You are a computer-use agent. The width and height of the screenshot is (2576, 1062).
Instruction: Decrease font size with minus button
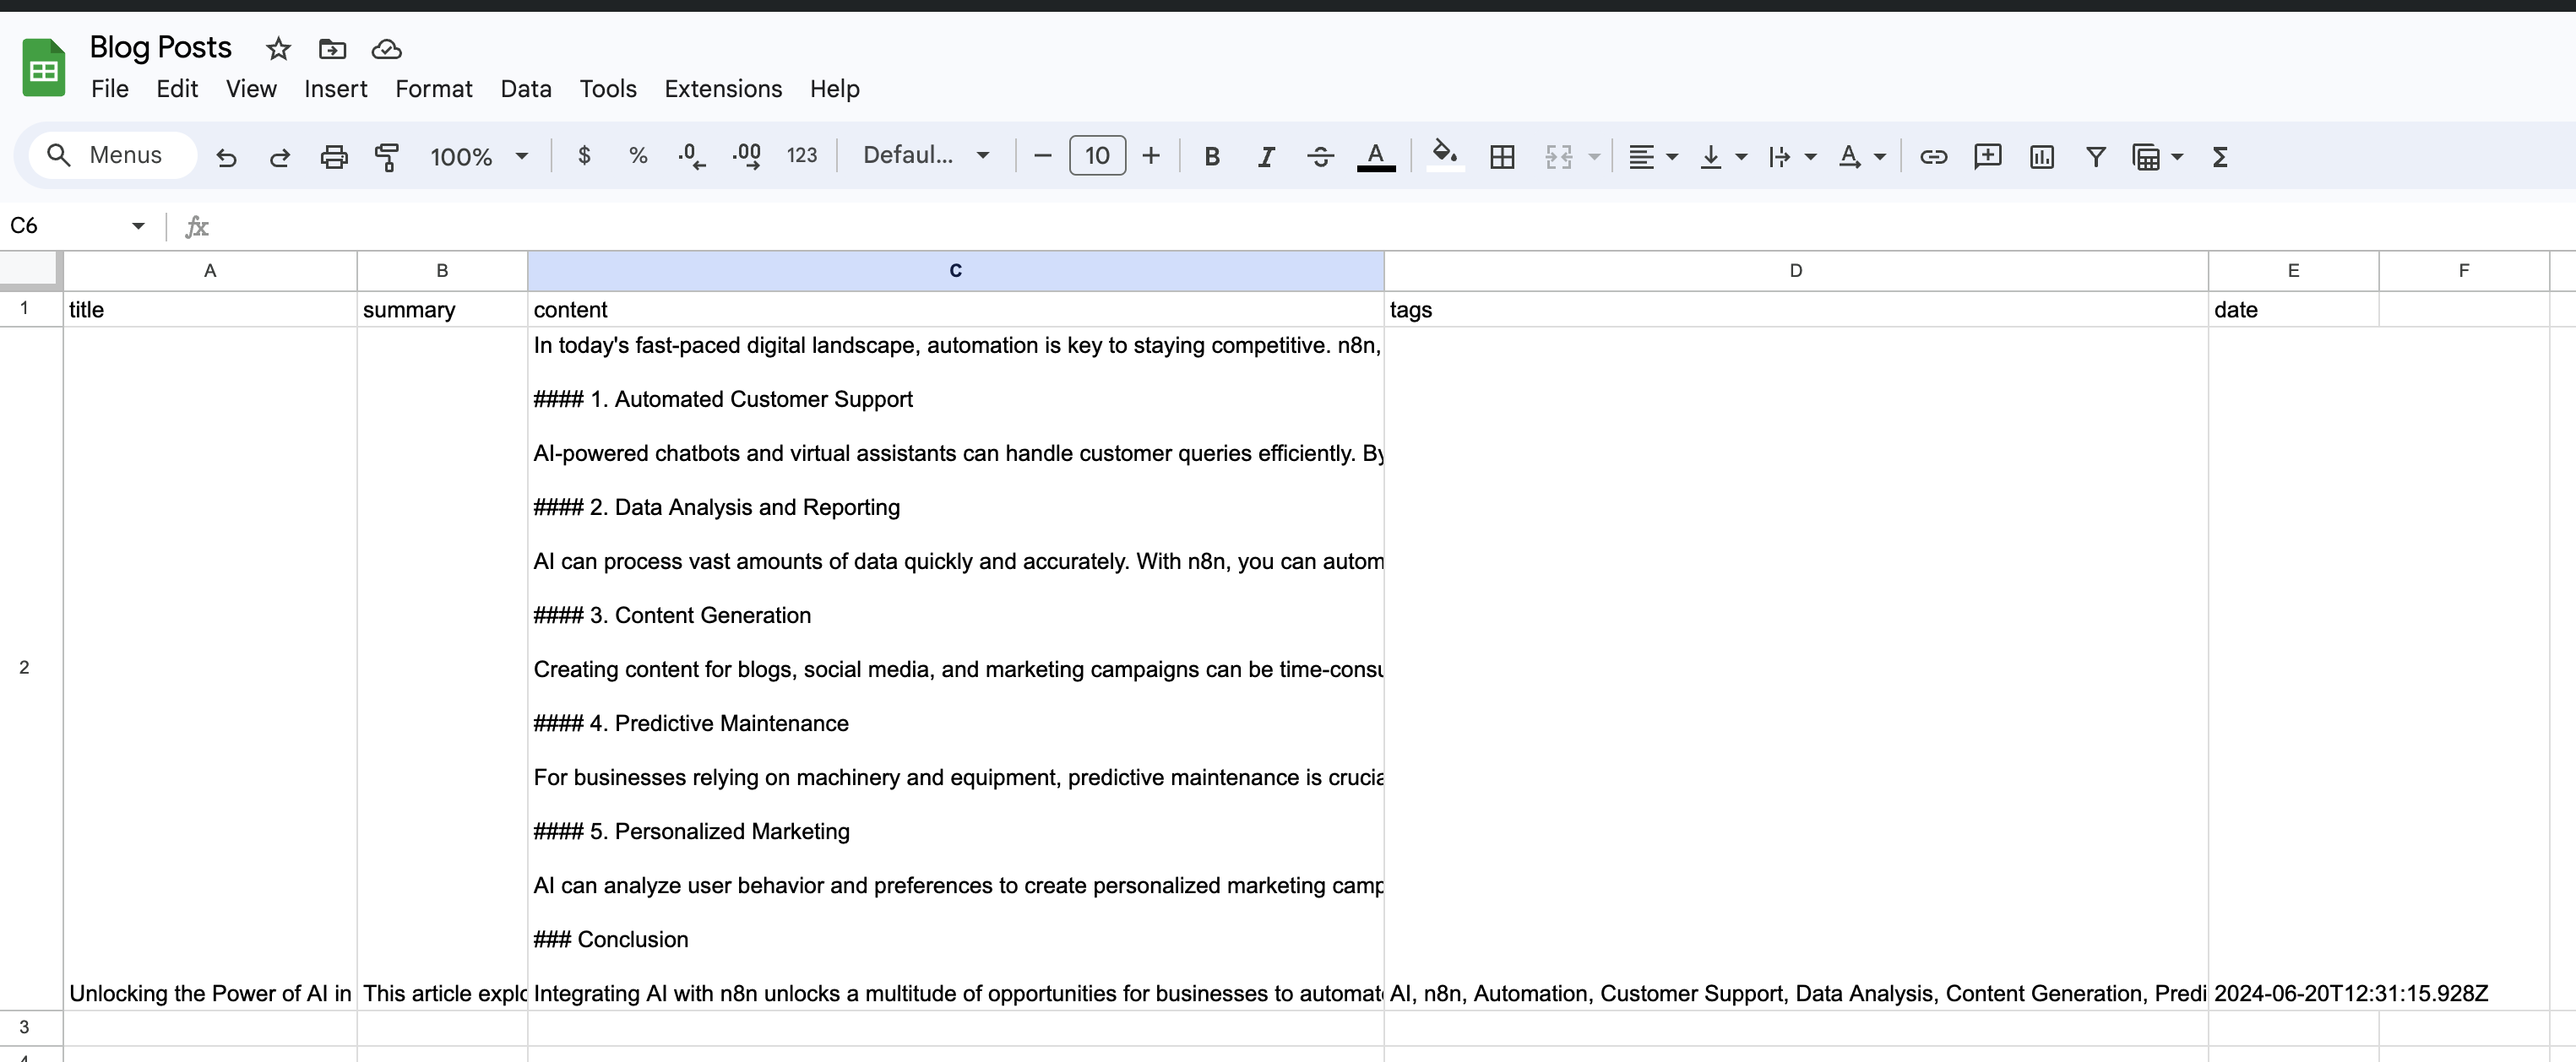click(1042, 155)
